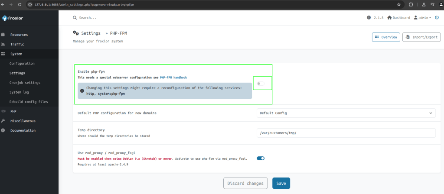Expand the Resources sidebar section
Viewport: 444px width, 194px height.
(x=19, y=35)
